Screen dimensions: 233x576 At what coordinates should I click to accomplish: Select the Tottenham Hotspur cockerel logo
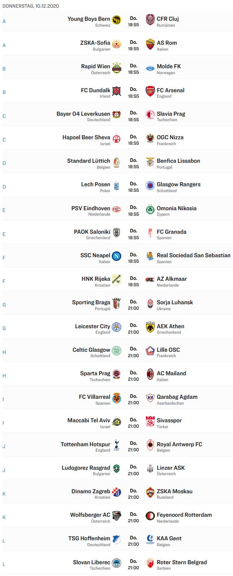point(117,445)
